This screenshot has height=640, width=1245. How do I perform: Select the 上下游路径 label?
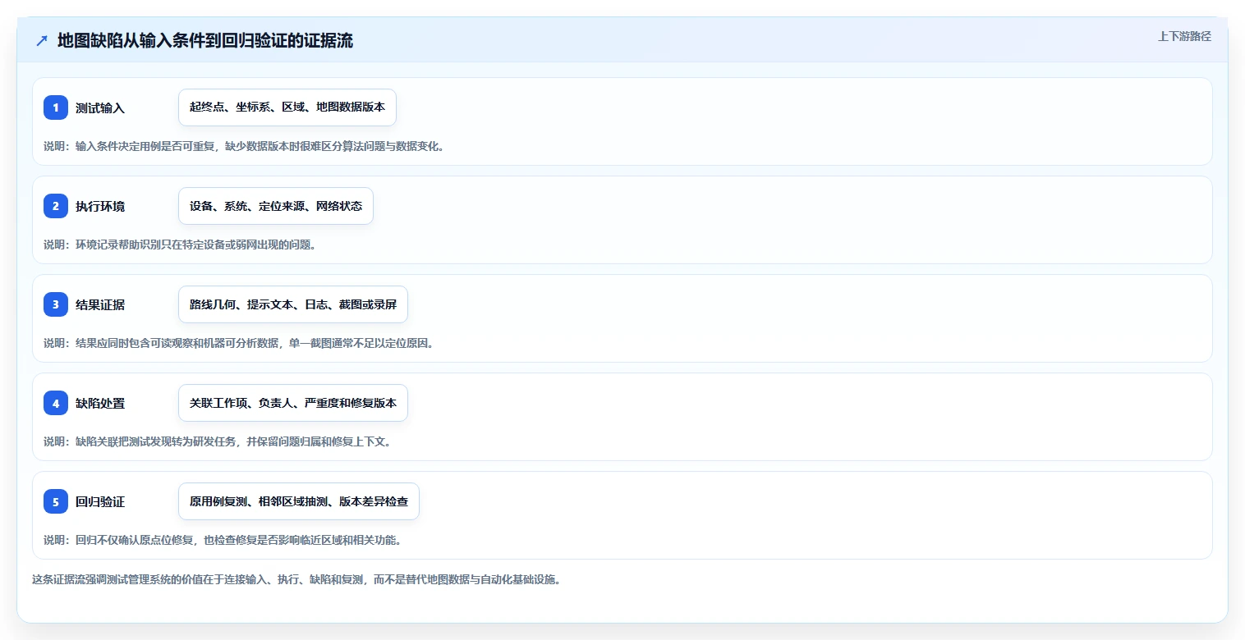pyautogui.click(x=1184, y=36)
